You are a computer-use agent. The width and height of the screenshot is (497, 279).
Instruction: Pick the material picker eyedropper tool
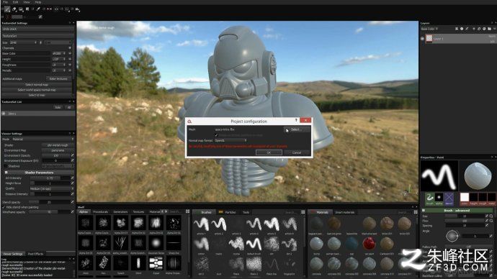(38, 9)
